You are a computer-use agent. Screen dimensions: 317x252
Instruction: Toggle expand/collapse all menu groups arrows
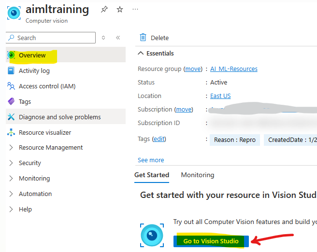[103, 38]
